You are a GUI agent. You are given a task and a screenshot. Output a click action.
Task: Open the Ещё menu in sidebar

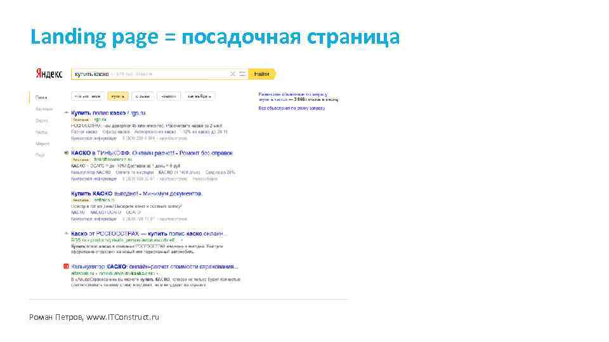pos(40,155)
